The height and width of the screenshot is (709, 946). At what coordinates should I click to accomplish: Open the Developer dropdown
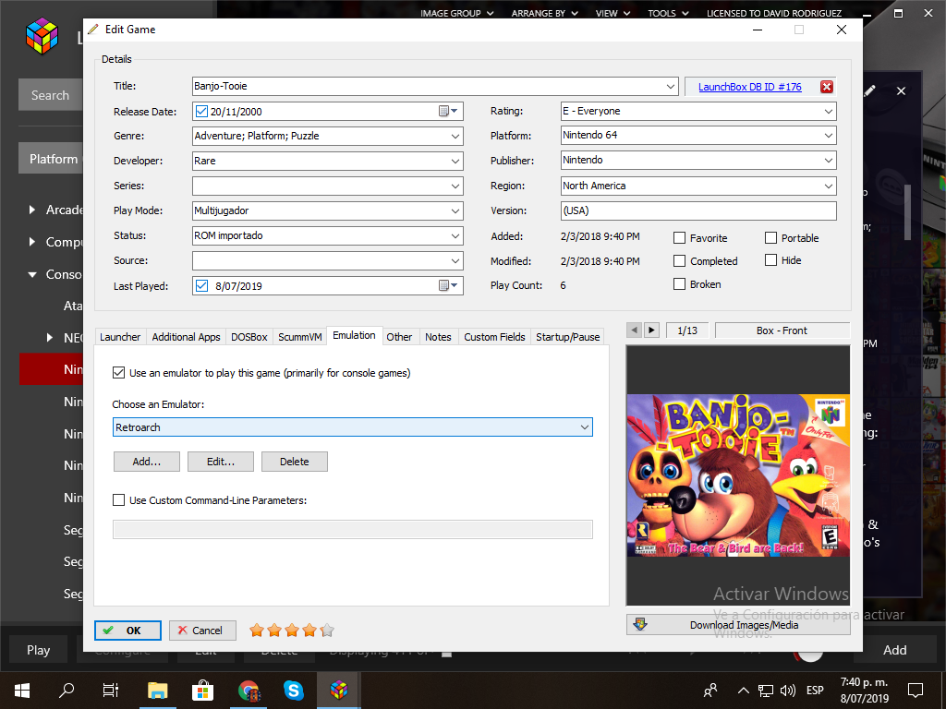click(455, 161)
